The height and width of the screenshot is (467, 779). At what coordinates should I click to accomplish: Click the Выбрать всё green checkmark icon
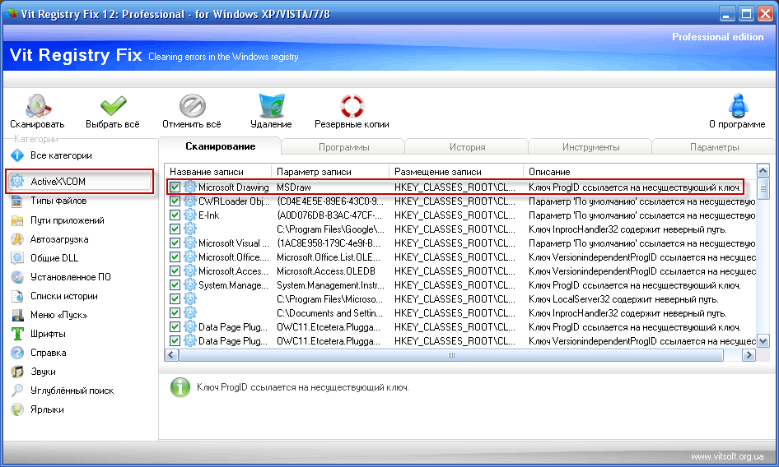pos(113,107)
